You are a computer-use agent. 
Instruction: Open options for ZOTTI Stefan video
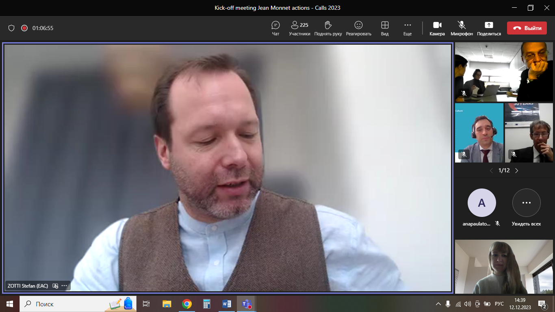point(64,286)
